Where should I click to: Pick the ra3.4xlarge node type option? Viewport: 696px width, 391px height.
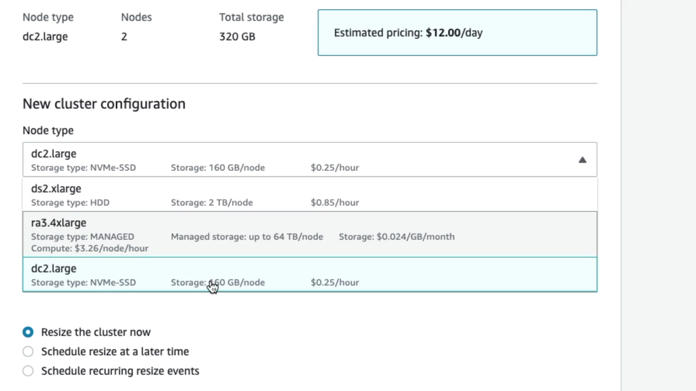click(x=59, y=223)
